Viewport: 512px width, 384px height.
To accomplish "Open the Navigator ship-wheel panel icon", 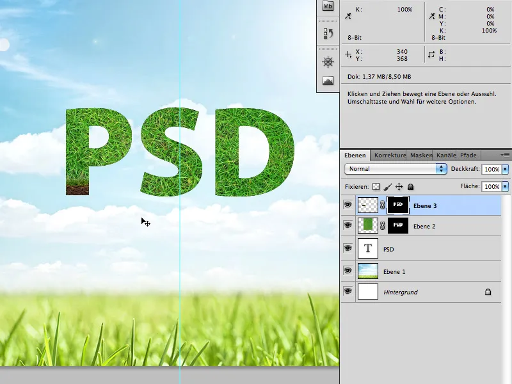I will (328, 63).
